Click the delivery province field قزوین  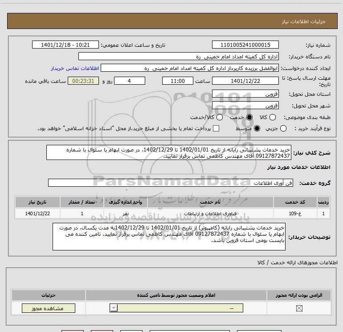click(245, 94)
